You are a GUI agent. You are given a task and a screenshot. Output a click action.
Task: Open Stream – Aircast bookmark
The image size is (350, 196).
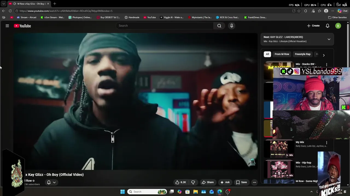27,17
